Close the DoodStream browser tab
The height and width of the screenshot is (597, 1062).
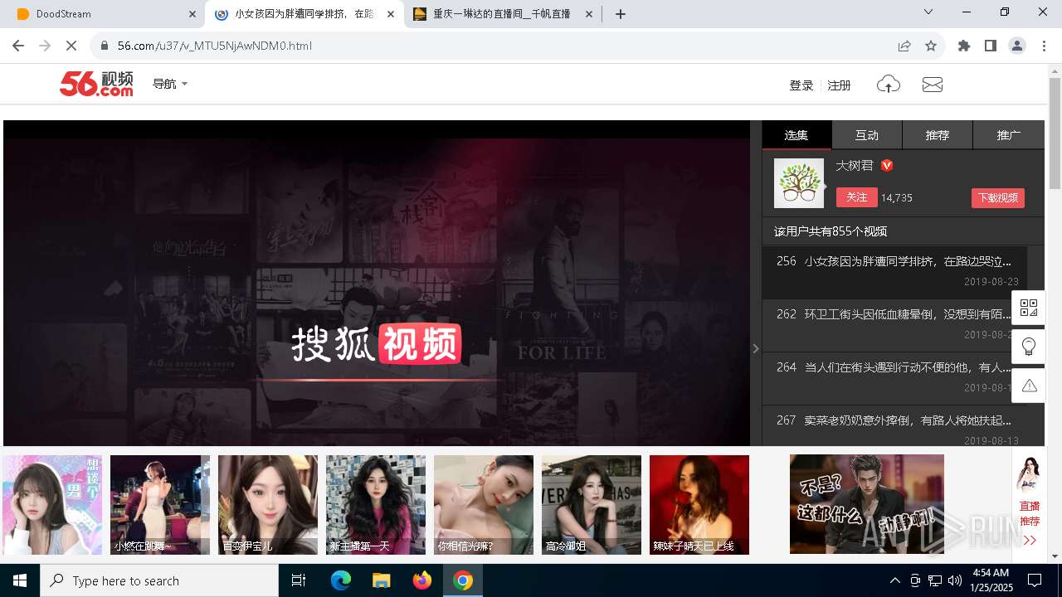pyautogui.click(x=192, y=14)
